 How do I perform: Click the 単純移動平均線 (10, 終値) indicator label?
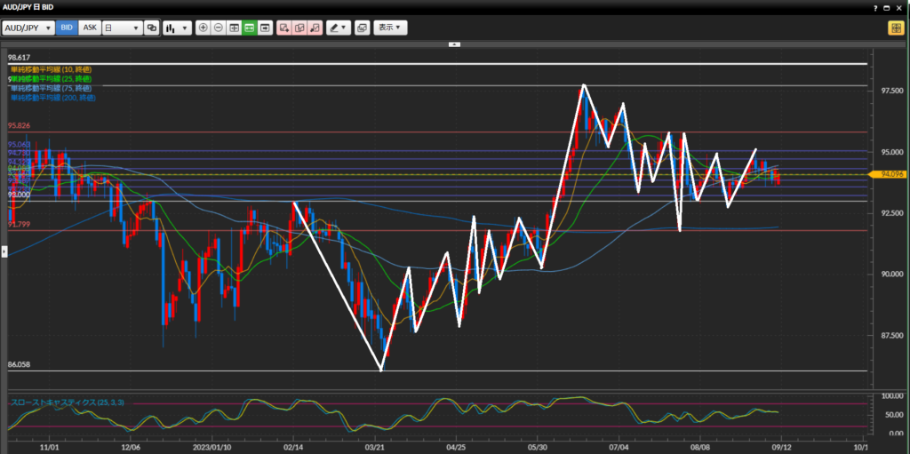(52, 69)
